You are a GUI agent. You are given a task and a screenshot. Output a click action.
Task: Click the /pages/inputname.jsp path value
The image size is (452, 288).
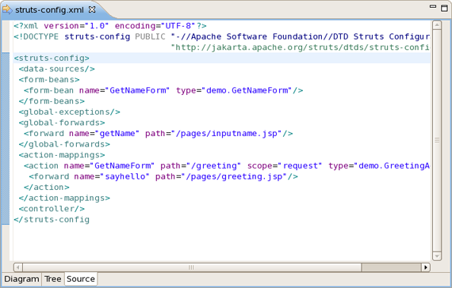228,134
